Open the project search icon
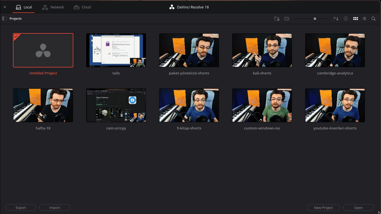The width and height of the screenshot is (381, 214). pyautogui.click(x=373, y=19)
